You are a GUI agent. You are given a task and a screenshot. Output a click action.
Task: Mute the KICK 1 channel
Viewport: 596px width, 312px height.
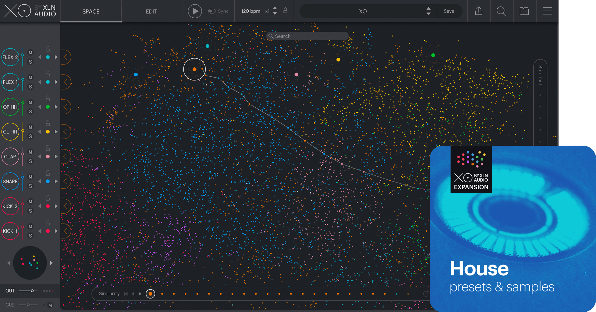[x=30, y=227]
